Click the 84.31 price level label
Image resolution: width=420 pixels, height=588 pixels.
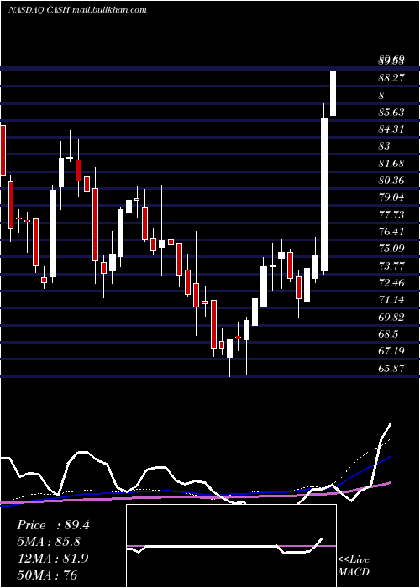pos(392,129)
